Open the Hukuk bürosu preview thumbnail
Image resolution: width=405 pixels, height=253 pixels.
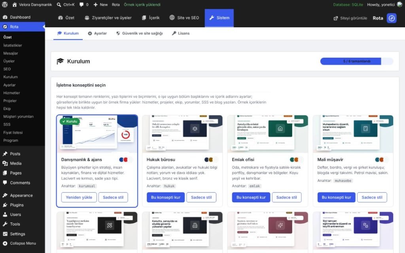[x=182, y=134]
